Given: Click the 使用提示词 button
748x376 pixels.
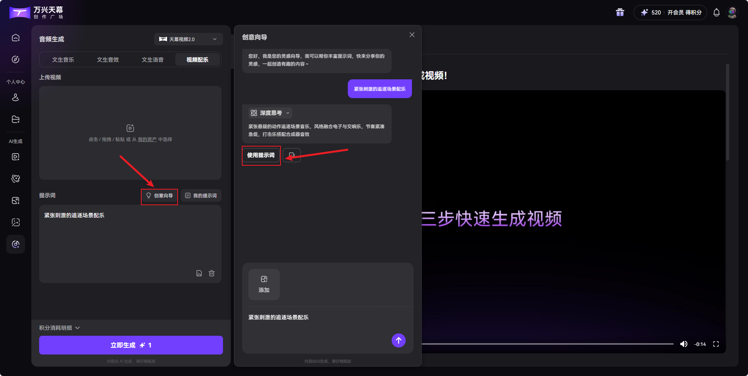Looking at the screenshot, I should [x=261, y=155].
